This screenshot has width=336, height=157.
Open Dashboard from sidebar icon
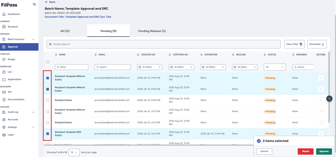click(4, 14)
